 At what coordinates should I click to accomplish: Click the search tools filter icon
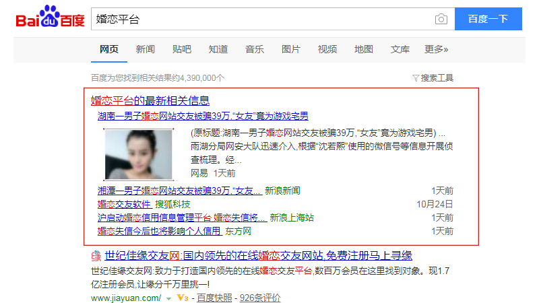click(x=416, y=78)
